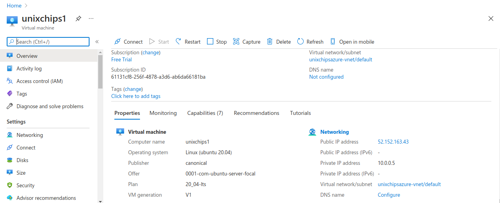Click the unixchips1 VM header icon

coord(12,21)
